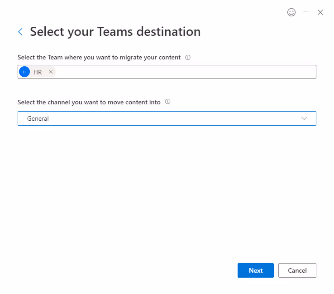Go back using the blue back arrow
Image resolution: width=334 pixels, height=294 pixels.
pos(20,32)
